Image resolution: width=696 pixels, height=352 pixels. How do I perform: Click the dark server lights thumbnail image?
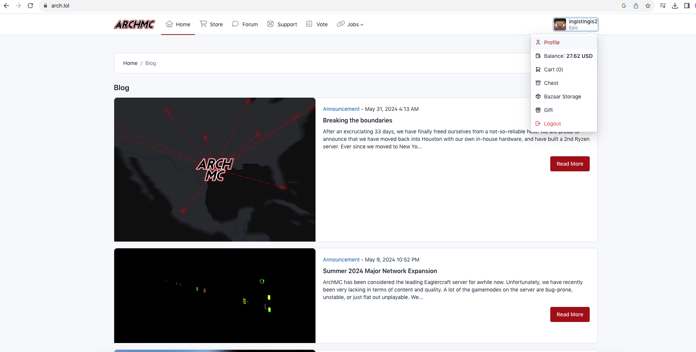pos(215,296)
